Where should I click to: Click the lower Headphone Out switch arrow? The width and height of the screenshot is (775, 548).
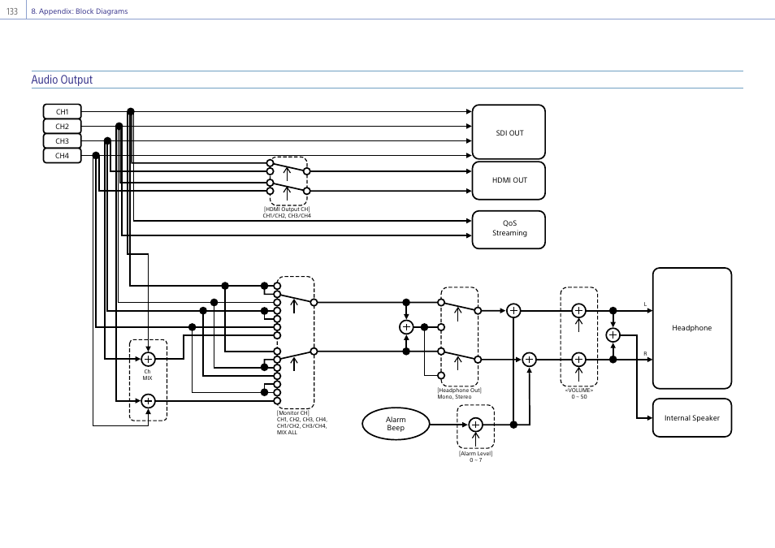click(457, 363)
